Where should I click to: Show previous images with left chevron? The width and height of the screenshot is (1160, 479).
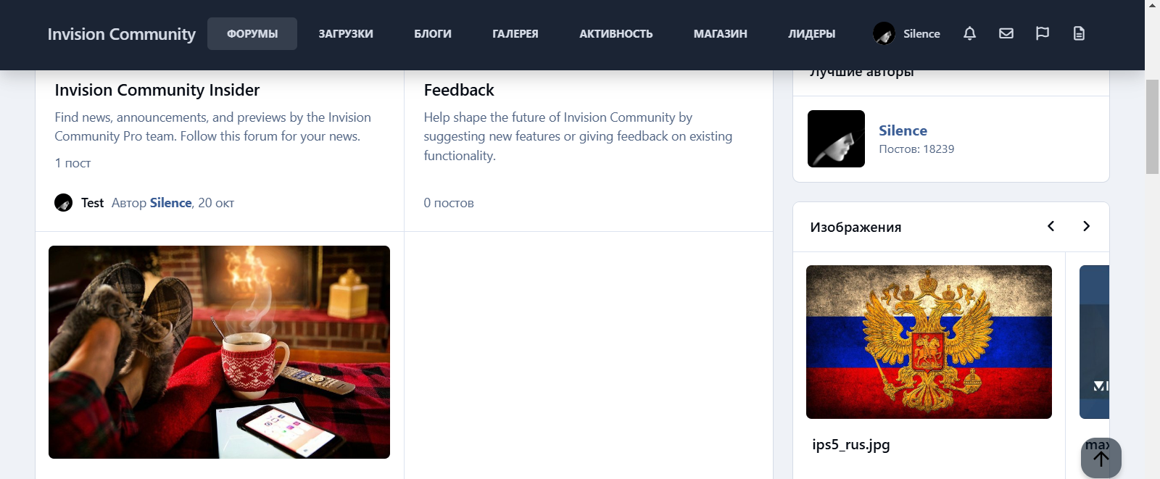(1051, 226)
